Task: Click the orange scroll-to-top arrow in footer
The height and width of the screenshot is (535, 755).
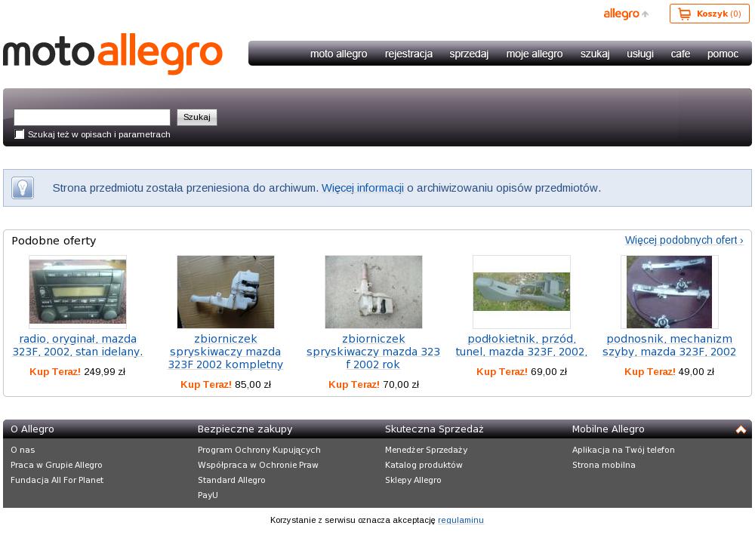Action: coord(741,429)
